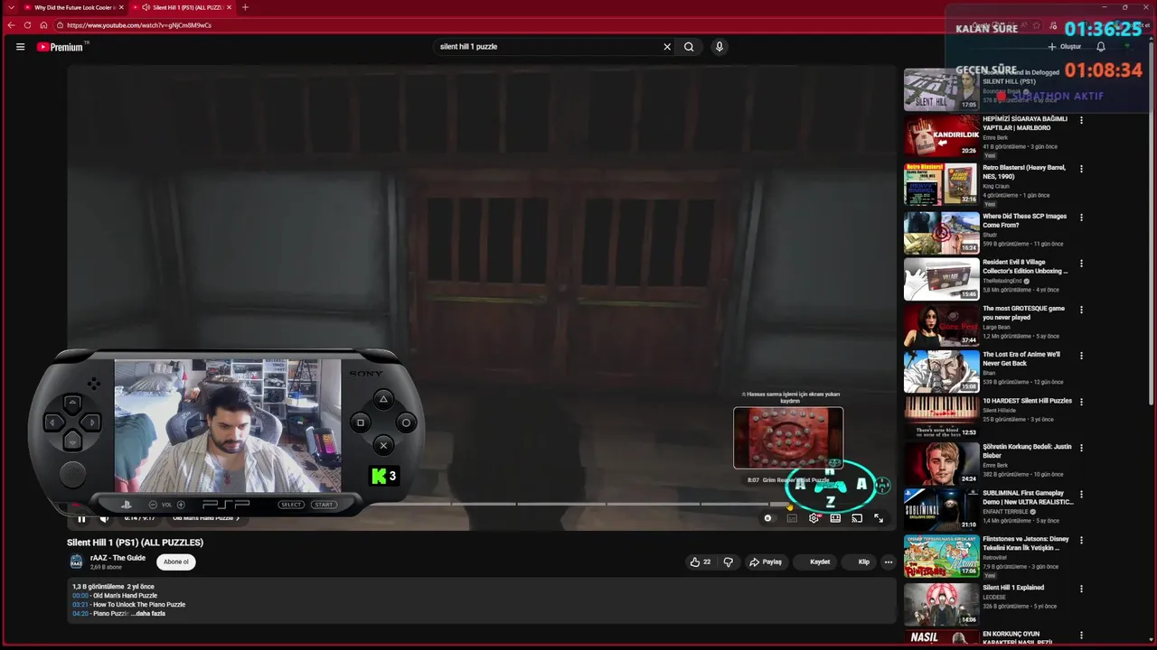Open Flintstones vs Jetsons video thumbnail
The image size is (1157, 650).
(942, 556)
